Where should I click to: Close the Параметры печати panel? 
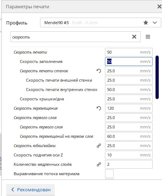click(x=159, y=6)
